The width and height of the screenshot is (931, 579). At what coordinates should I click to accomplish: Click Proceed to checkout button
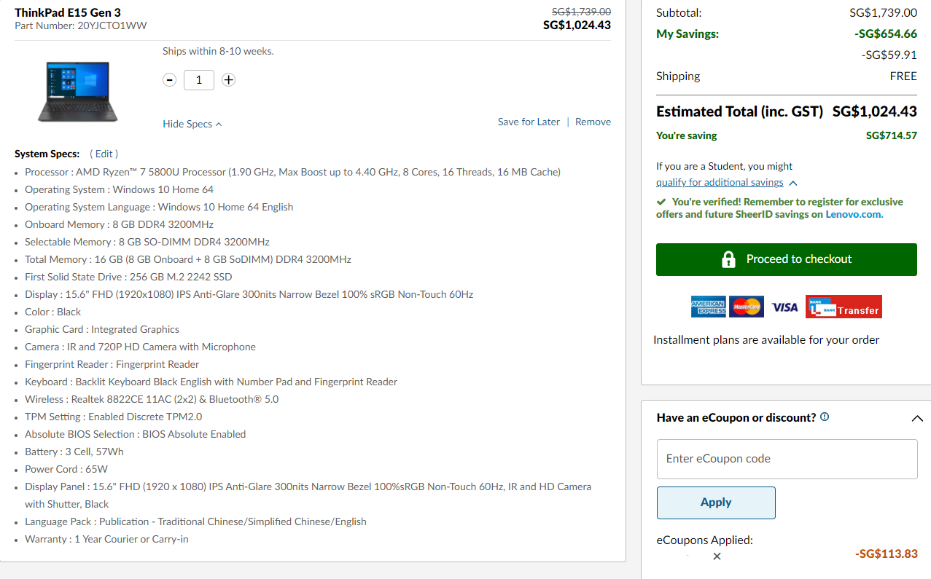786,259
